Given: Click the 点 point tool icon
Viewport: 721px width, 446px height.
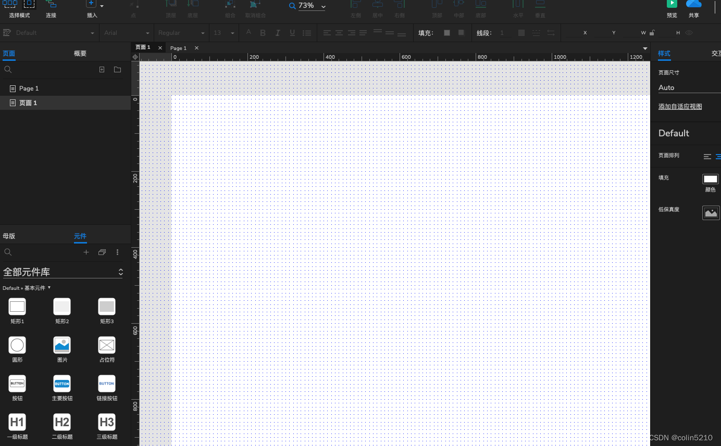Looking at the screenshot, I should point(134,4).
